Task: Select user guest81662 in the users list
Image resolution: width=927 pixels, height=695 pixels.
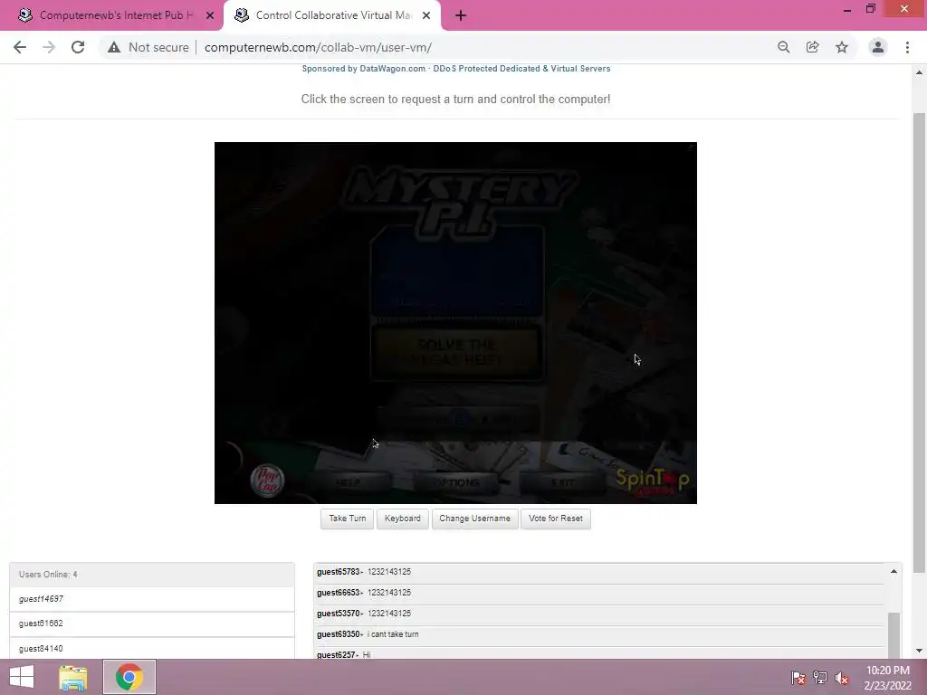Action: click(152, 624)
